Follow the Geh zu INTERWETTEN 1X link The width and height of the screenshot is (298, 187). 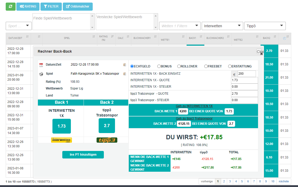click(194, 106)
